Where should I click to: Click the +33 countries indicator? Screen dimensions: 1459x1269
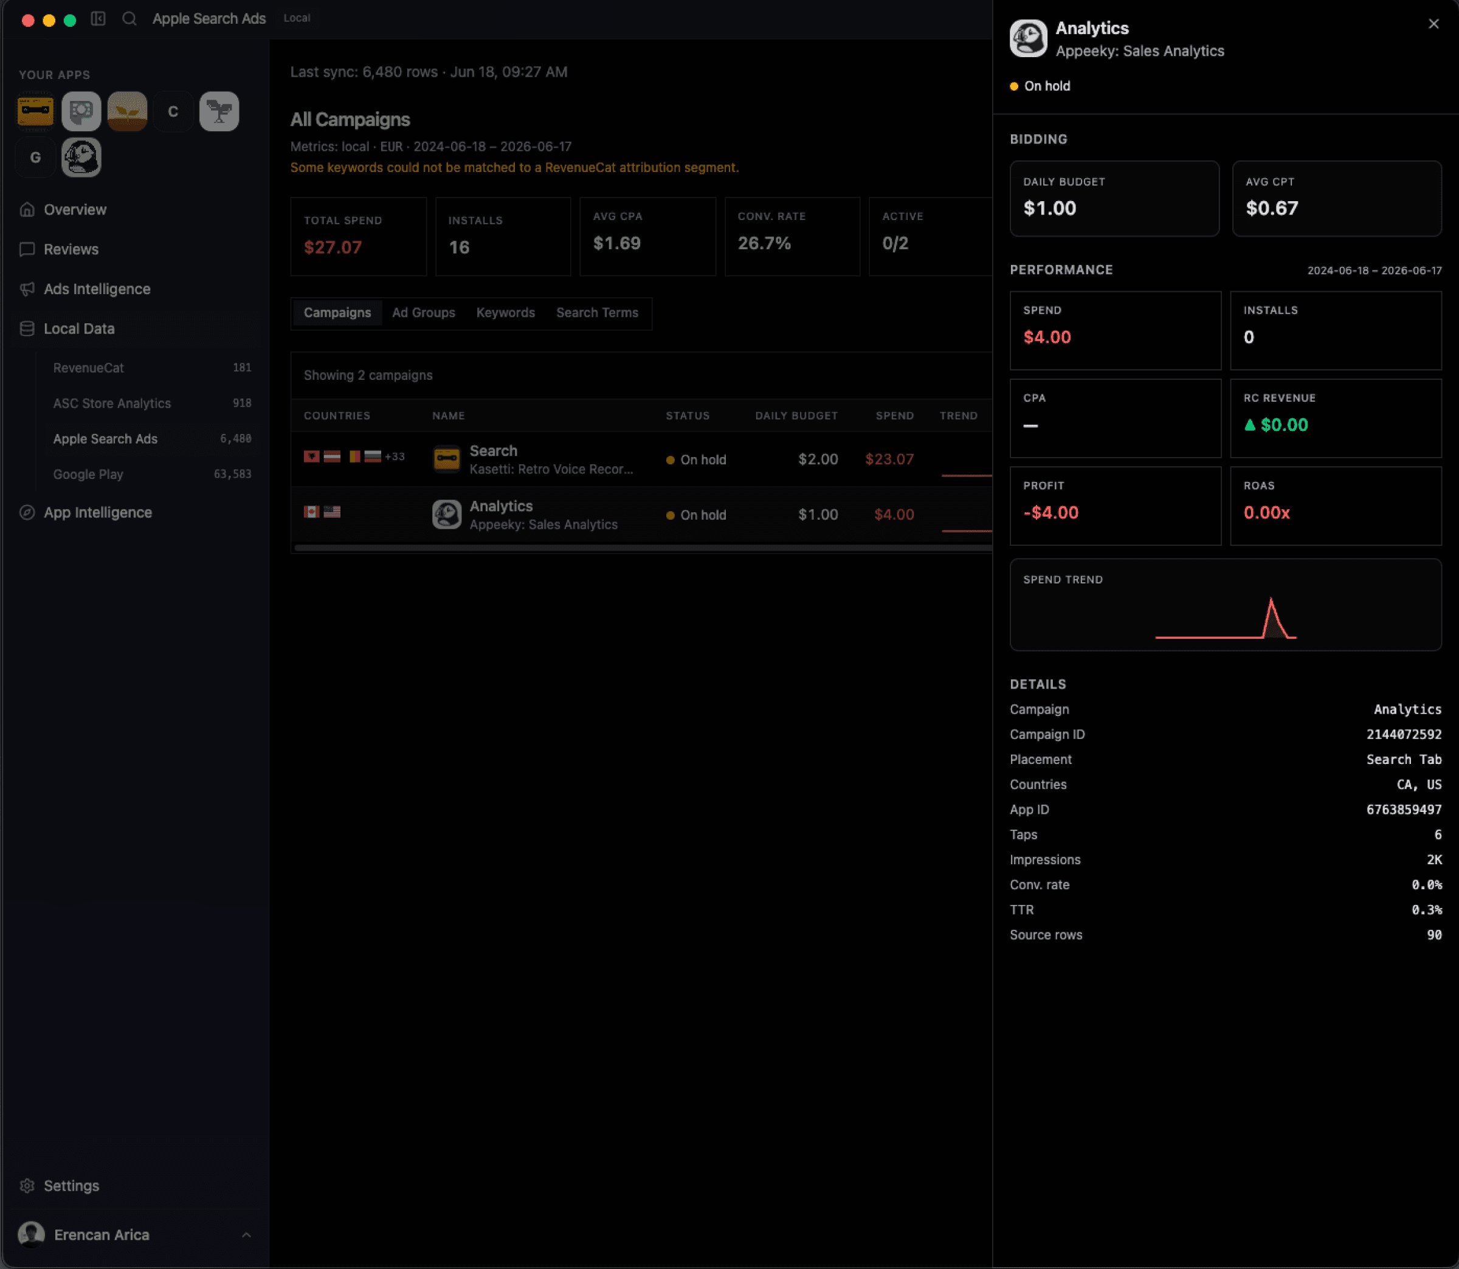point(395,457)
